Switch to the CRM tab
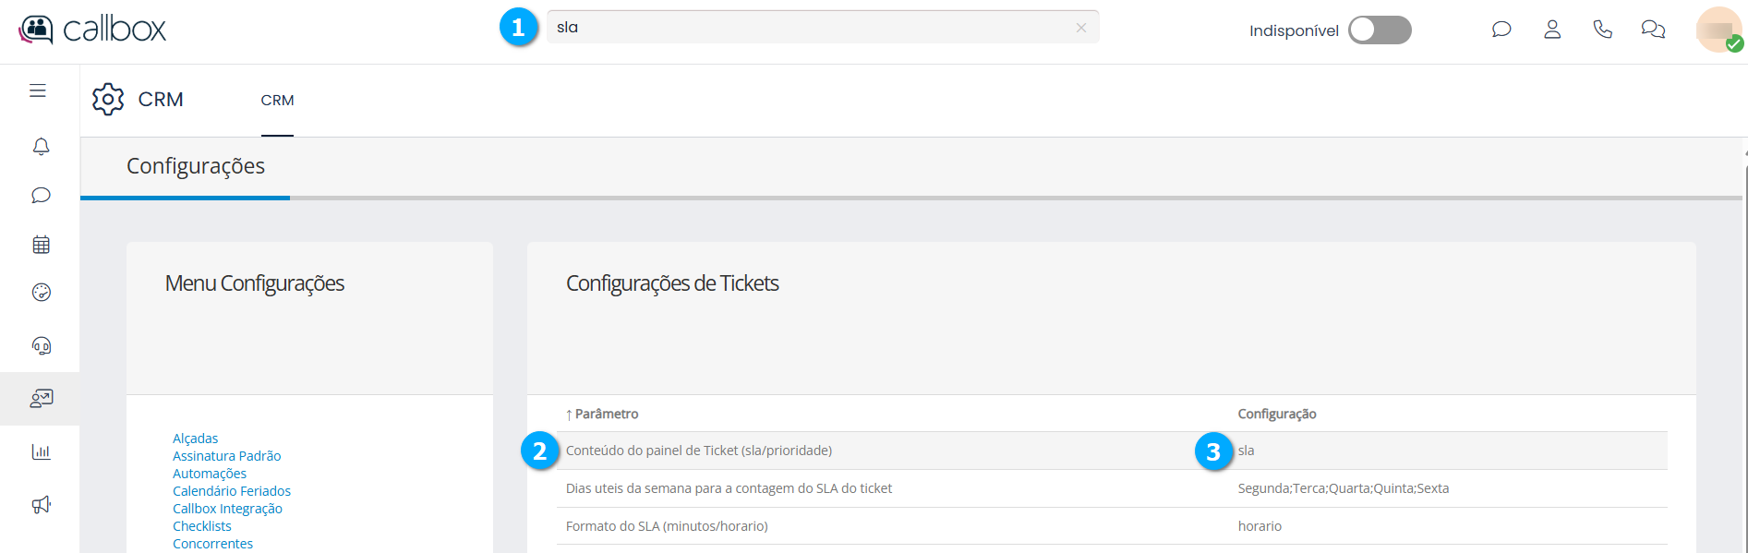1748x553 pixels. (x=277, y=101)
